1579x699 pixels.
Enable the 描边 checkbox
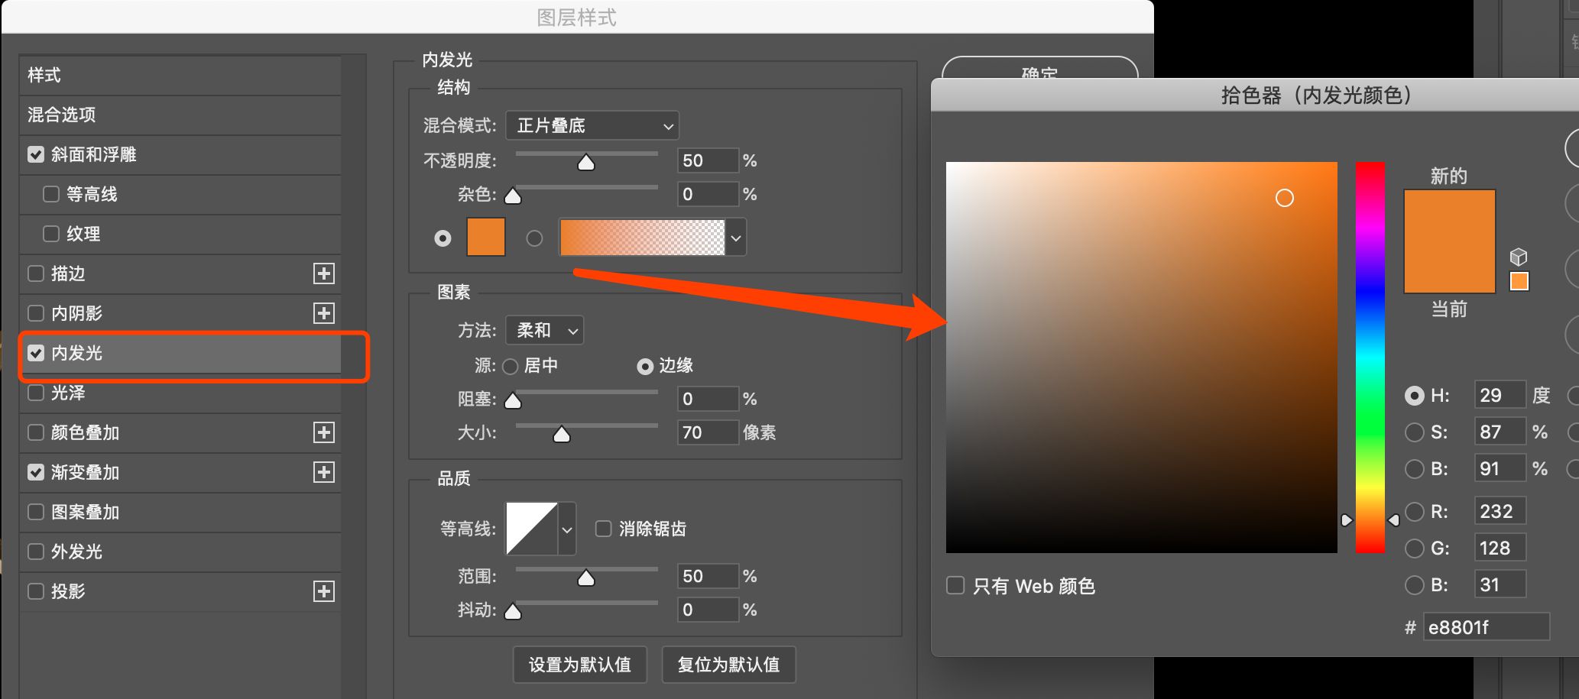coord(36,273)
